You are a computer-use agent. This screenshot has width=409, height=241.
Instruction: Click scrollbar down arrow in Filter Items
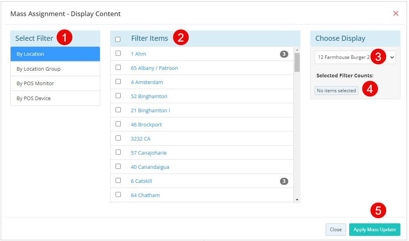point(297,200)
